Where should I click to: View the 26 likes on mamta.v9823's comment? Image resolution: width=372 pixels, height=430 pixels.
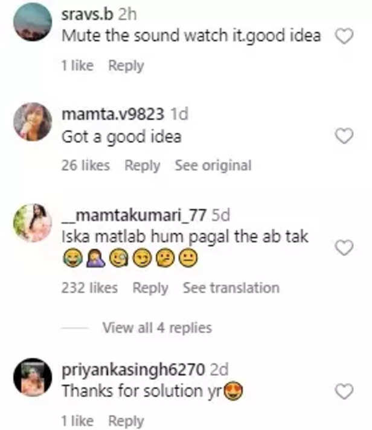pyautogui.click(x=86, y=165)
